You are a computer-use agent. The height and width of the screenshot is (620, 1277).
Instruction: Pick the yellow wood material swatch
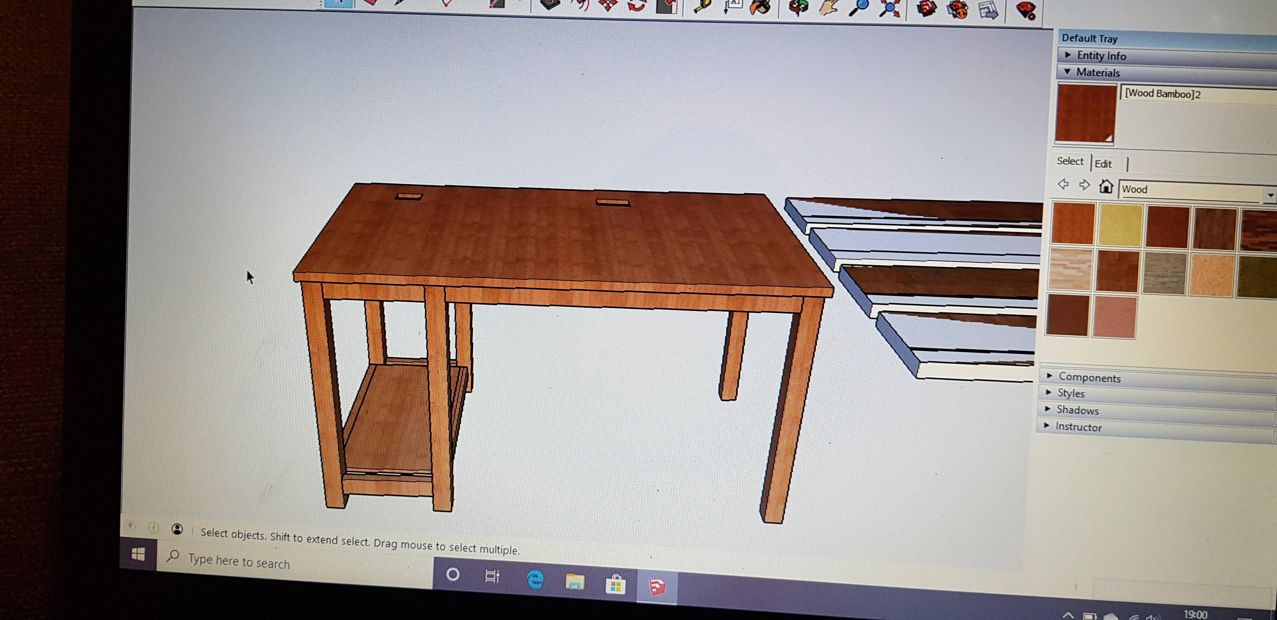(x=1120, y=226)
